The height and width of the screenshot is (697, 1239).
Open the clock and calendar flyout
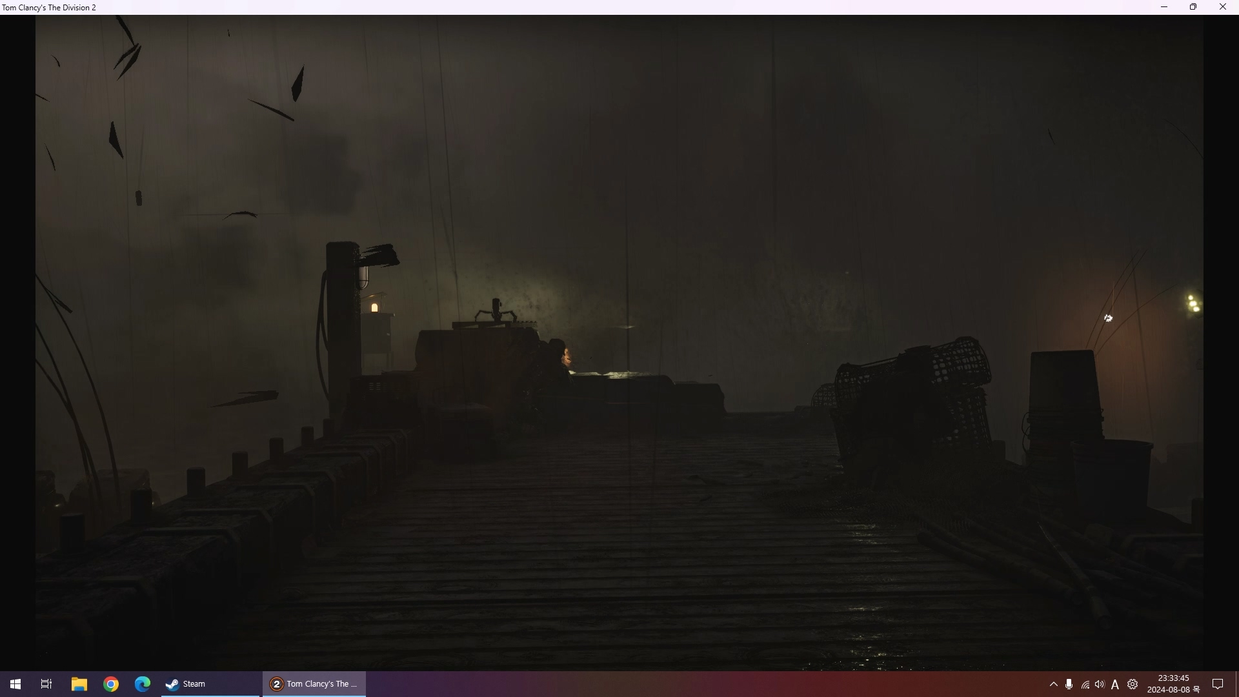(x=1173, y=684)
